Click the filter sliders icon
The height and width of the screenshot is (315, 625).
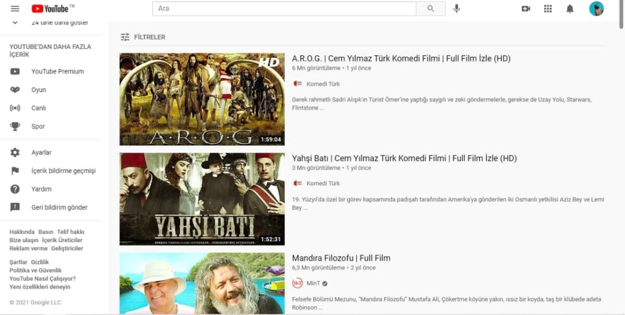pyautogui.click(x=125, y=37)
